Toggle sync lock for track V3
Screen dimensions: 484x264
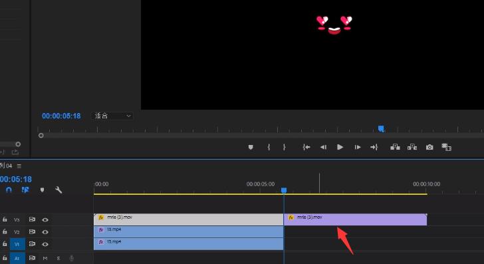32,219
